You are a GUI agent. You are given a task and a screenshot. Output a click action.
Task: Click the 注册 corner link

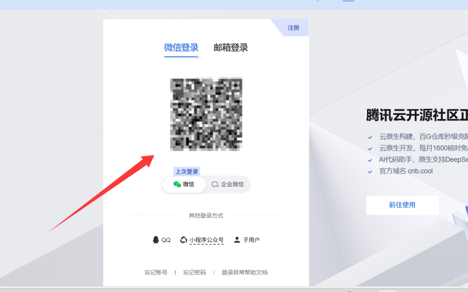[293, 28]
